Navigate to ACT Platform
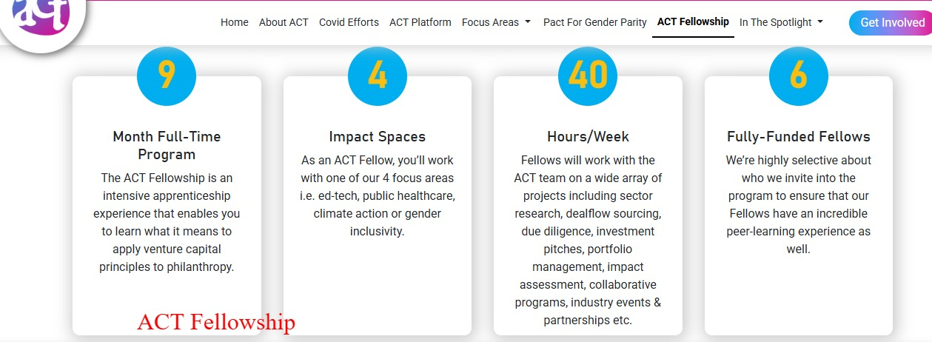 pyautogui.click(x=420, y=22)
